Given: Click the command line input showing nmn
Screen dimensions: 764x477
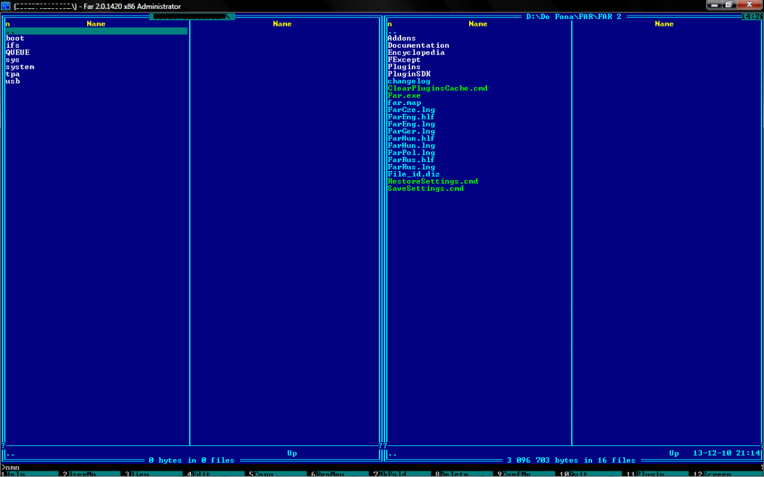Looking at the screenshot, I should click(x=382, y=467).
